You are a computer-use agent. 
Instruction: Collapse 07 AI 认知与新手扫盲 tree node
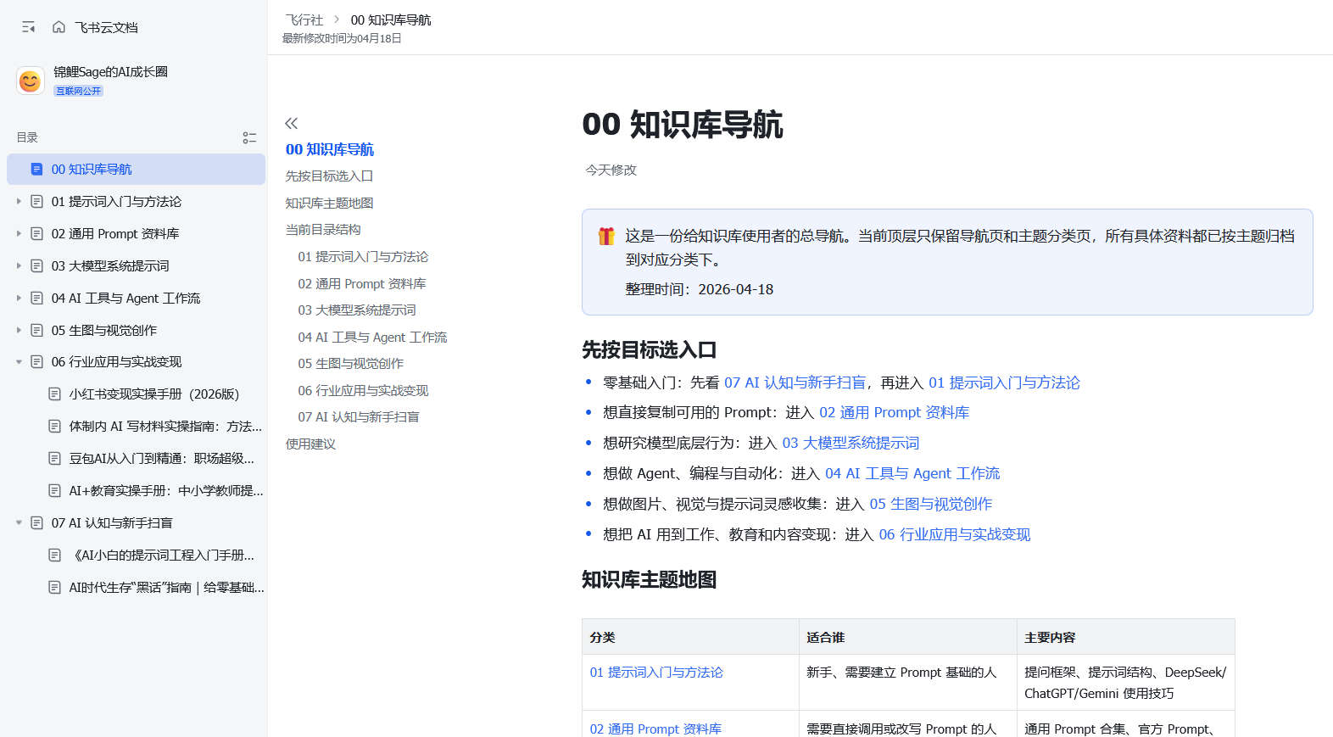[x=19, y=523]
